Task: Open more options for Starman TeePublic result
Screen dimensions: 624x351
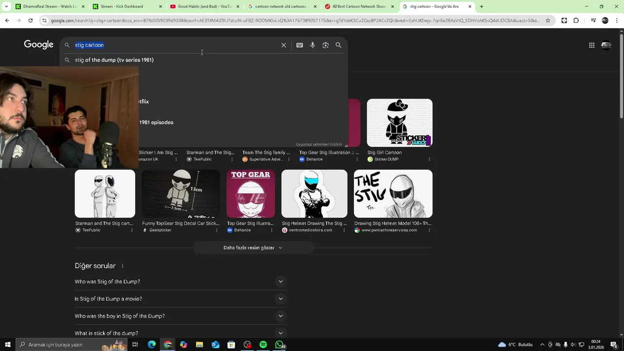Action: tap(132, 230)
